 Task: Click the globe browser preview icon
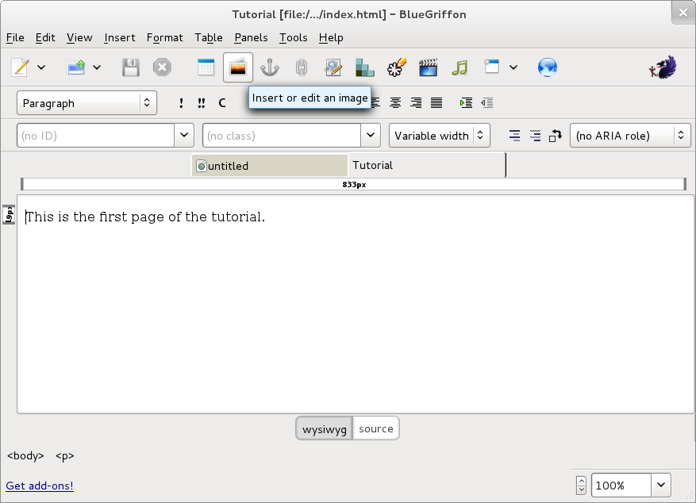(547, 67)
